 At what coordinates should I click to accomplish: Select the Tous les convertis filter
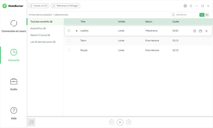[45, 22]
